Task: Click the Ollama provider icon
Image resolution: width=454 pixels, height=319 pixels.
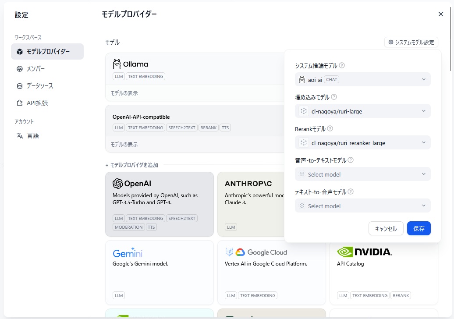Action: pyautogui.click(x=117, y=64)
